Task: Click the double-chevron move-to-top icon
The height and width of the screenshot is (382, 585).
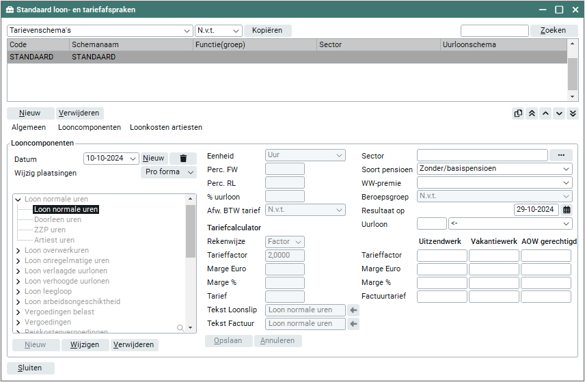Action: pyautogui.click(x=532, y=113)
